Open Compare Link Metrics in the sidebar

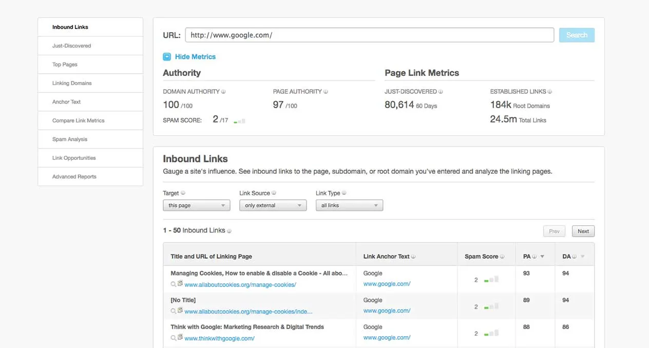tap(90, 120)
